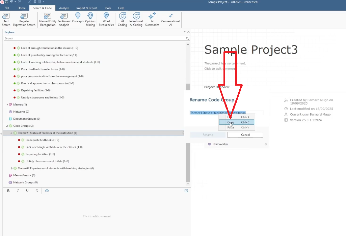
Task: Toggle underline formatting in comment editor
Action: tap(27, 191)
